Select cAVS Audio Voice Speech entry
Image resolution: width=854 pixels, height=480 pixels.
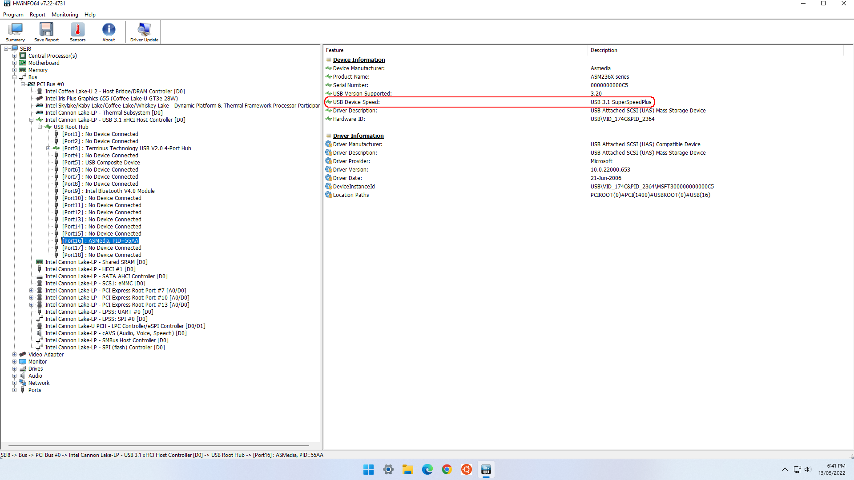point(116,333)
